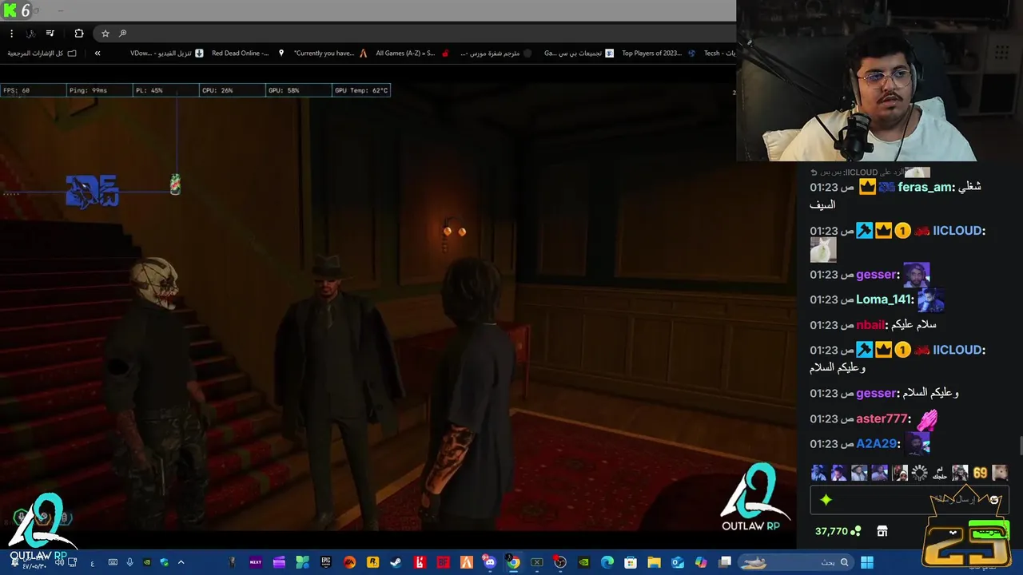Screen dimensions: 1023x575
Task: Open File Explorer from the taskbar
Action: [x=654, y=562]
